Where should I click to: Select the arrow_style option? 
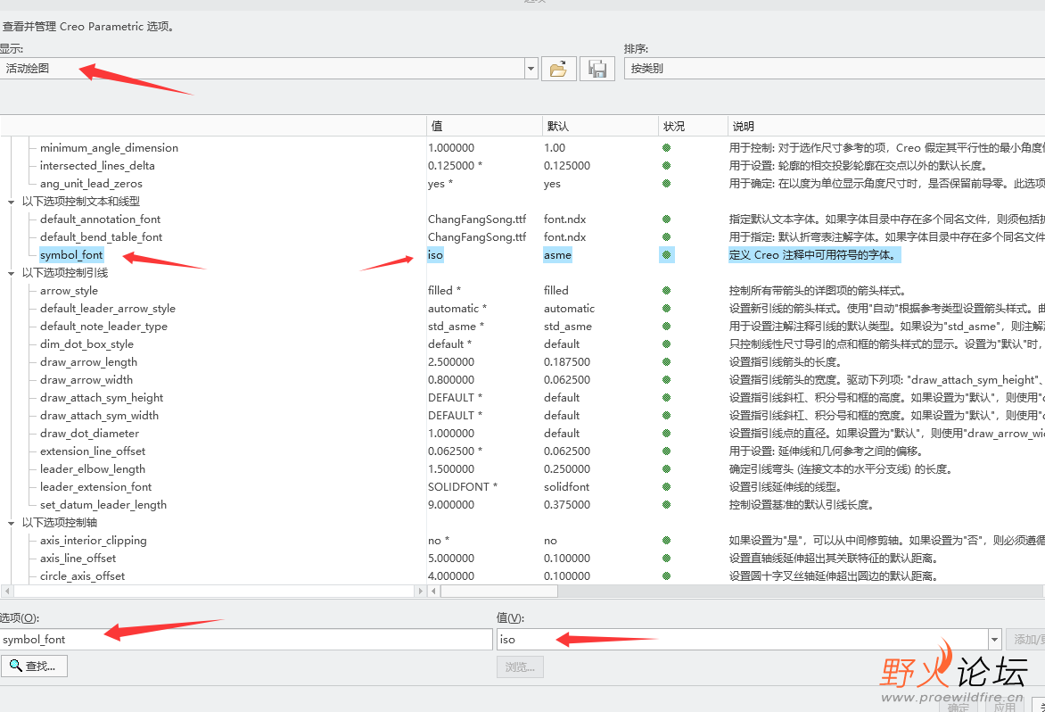click(x=69, y=291)
